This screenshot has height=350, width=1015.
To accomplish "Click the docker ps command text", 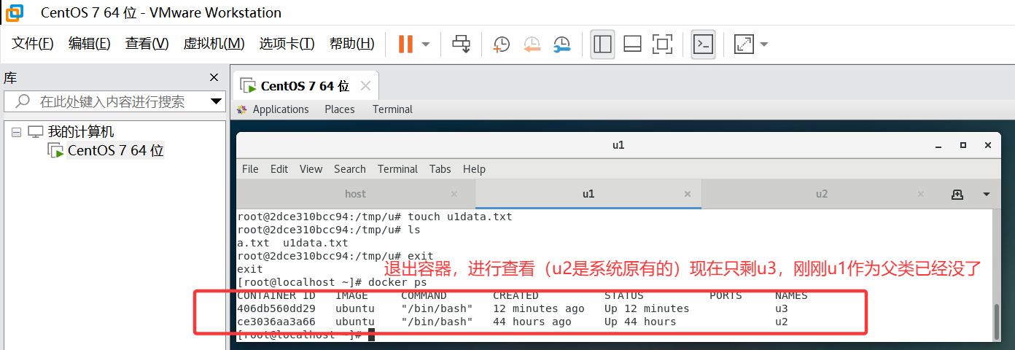I will click(397, 282).
